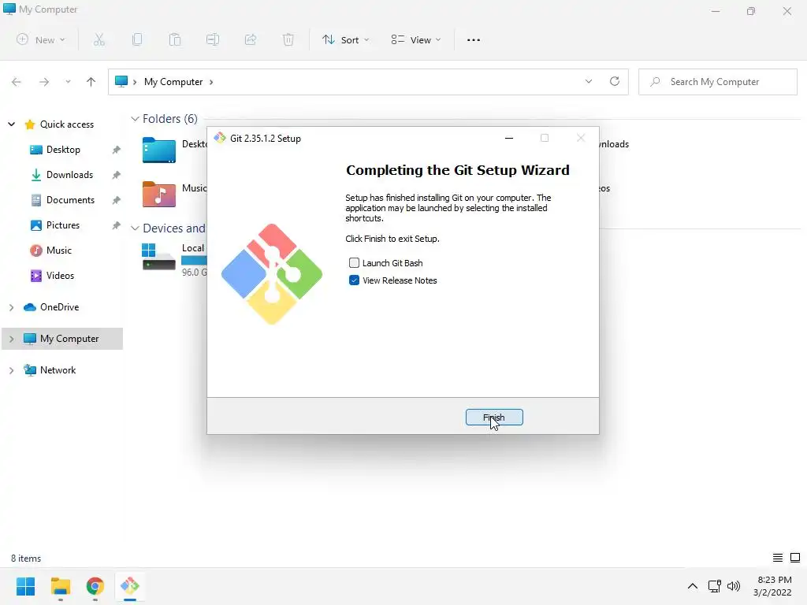Open Videos in the navigation pane
Image resolution: width=807 pixels, height=605 pixels.
pyautogui.click(x=60, y=275)
